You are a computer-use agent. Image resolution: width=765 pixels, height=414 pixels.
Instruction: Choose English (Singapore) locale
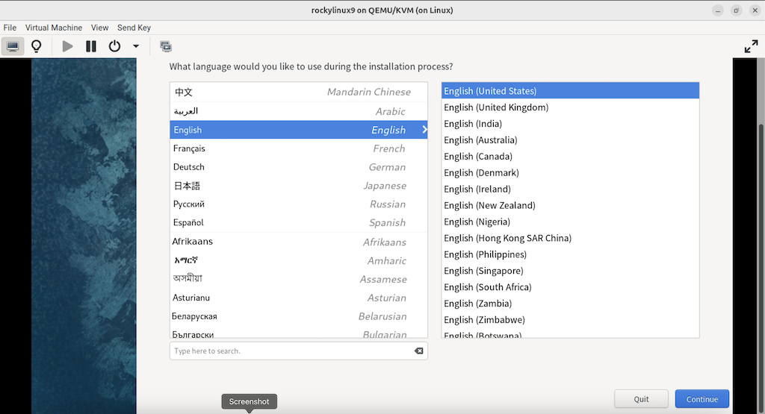[570, 270]
